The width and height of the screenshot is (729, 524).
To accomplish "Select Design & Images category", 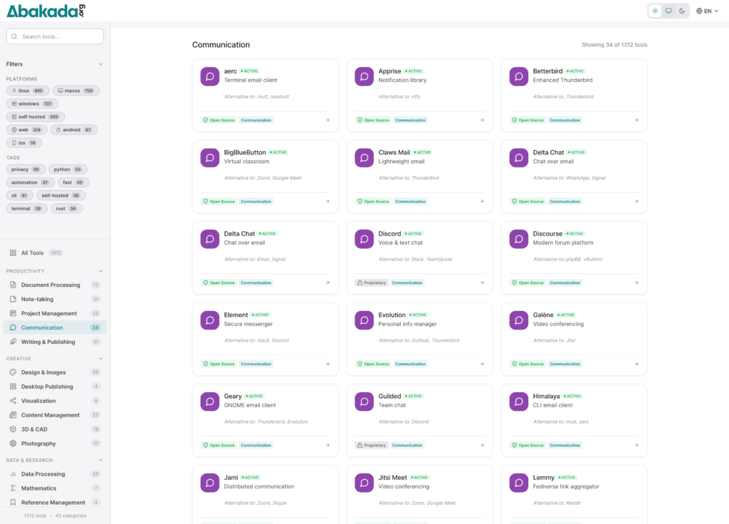I will point(43,372).
